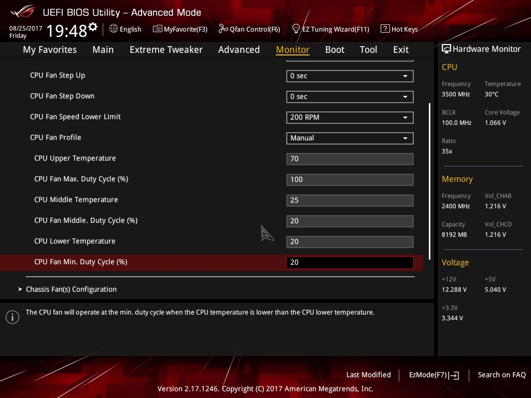The width and height of the screenshot is (531, 398).
Task: Click the info icon beside help text
Action: (x=12, y=317)
